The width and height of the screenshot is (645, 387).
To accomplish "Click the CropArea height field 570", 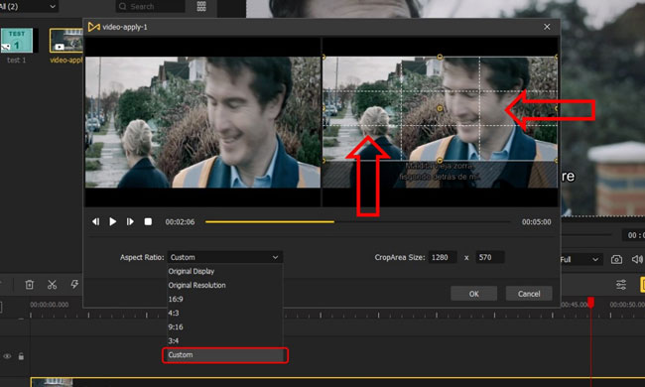I will coord(490,257).
